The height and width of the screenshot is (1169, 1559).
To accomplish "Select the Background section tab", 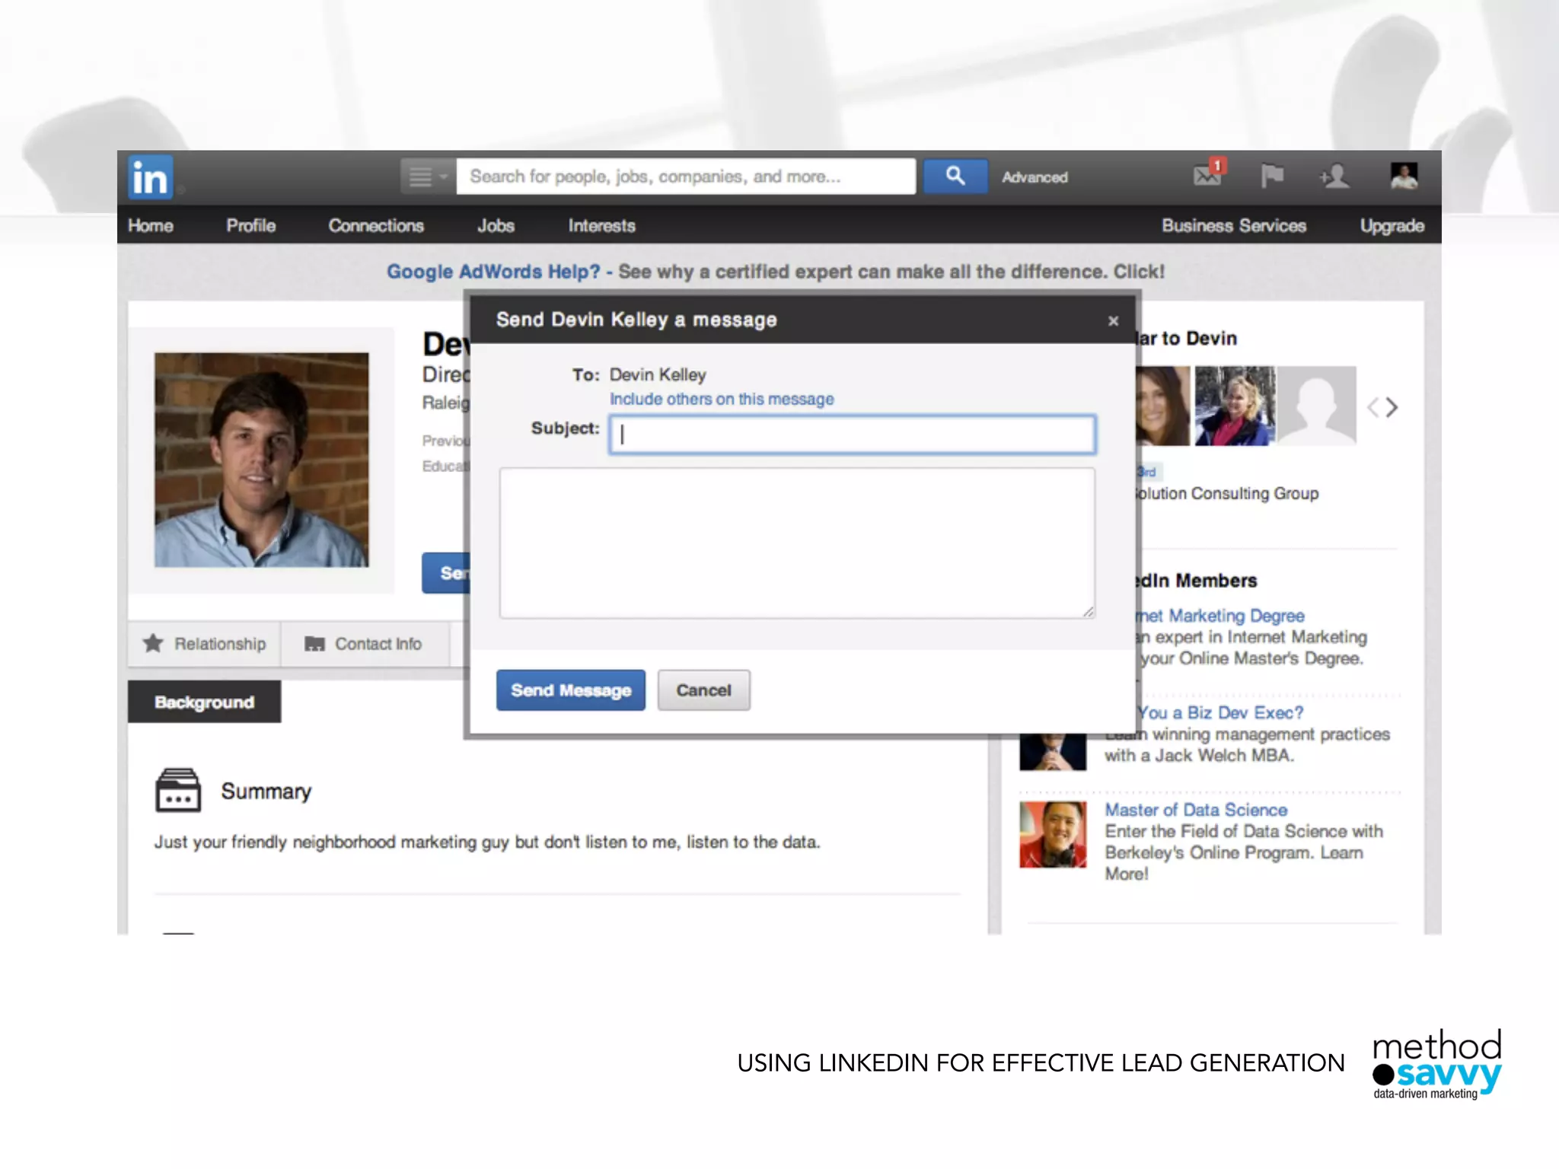I will coord(204,702).
